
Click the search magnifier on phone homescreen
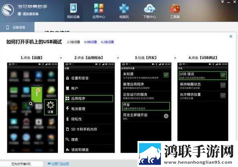31,104
